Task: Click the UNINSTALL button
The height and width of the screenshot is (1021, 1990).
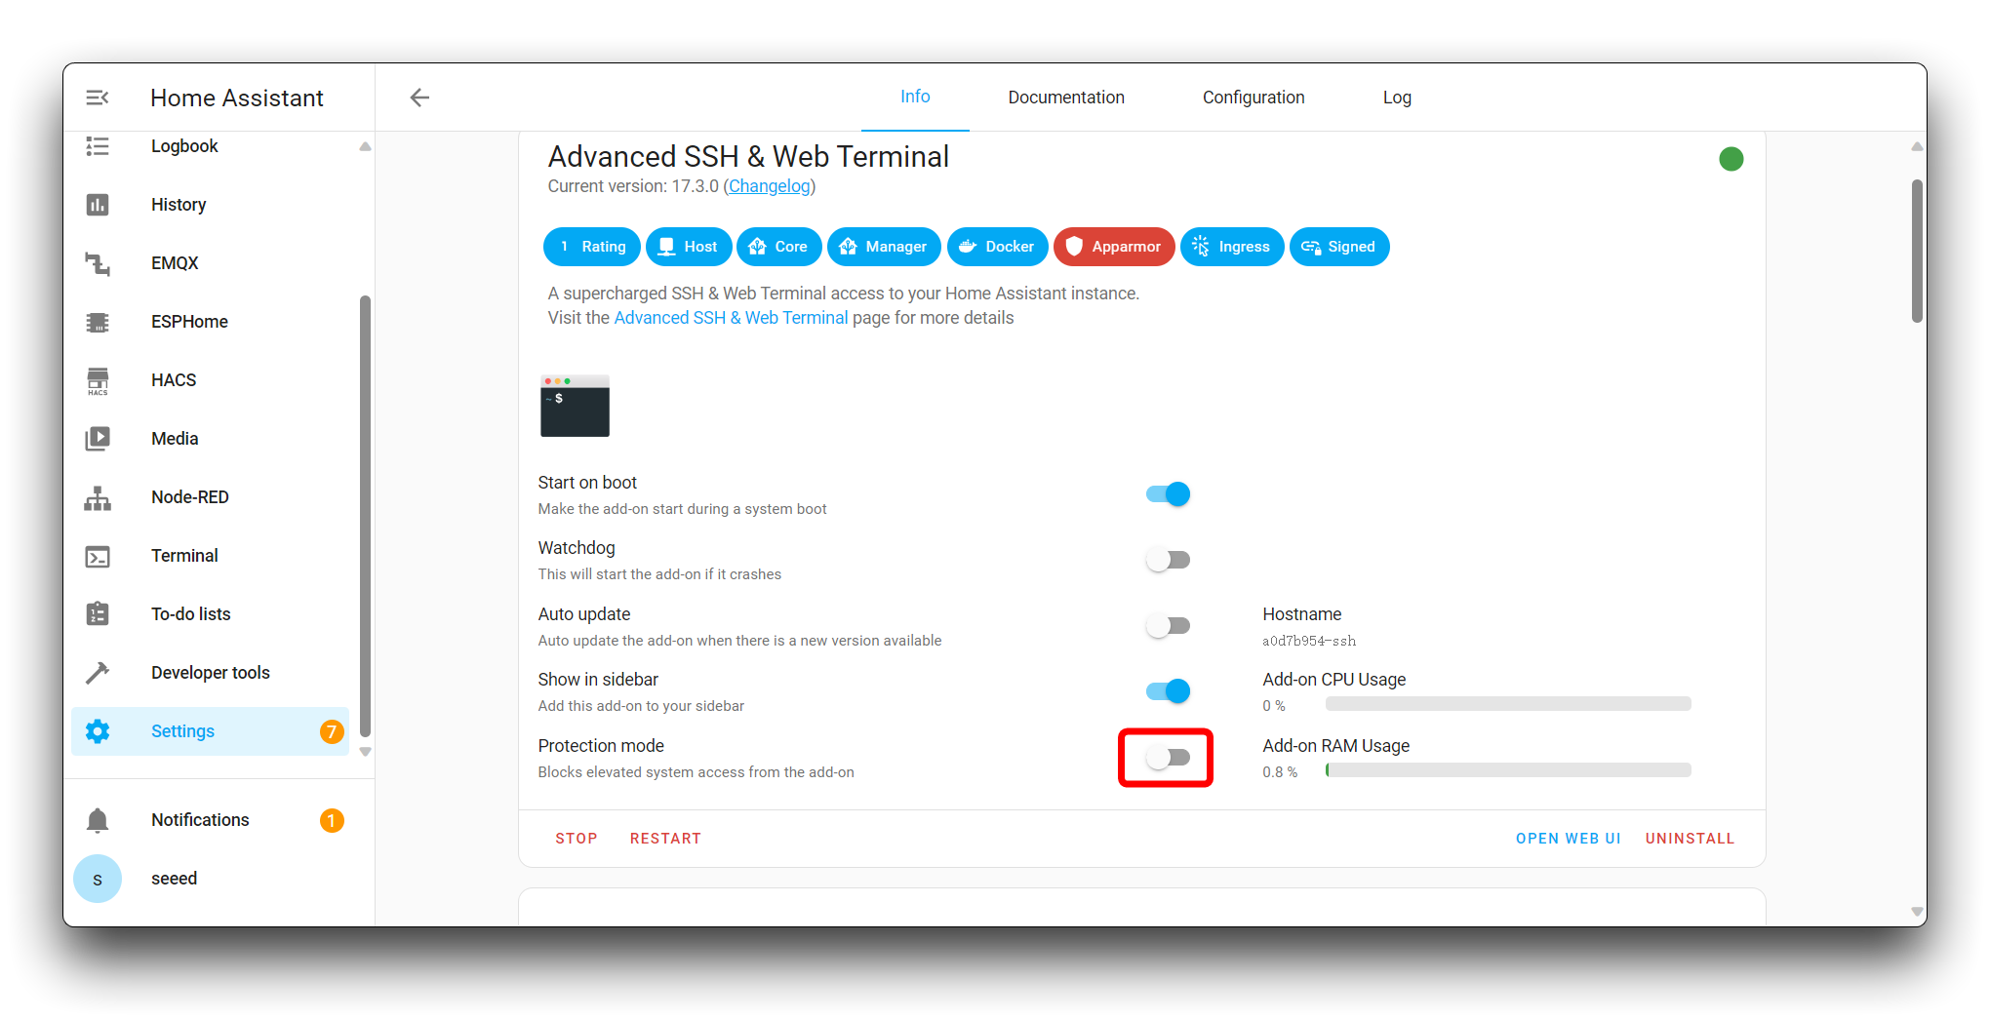Action: click(x=1690, y=839)
